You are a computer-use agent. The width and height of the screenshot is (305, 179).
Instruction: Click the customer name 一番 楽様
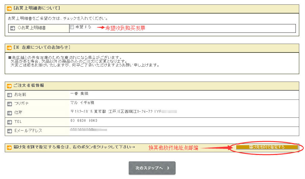pyautogui.click(x=79, y=93)
